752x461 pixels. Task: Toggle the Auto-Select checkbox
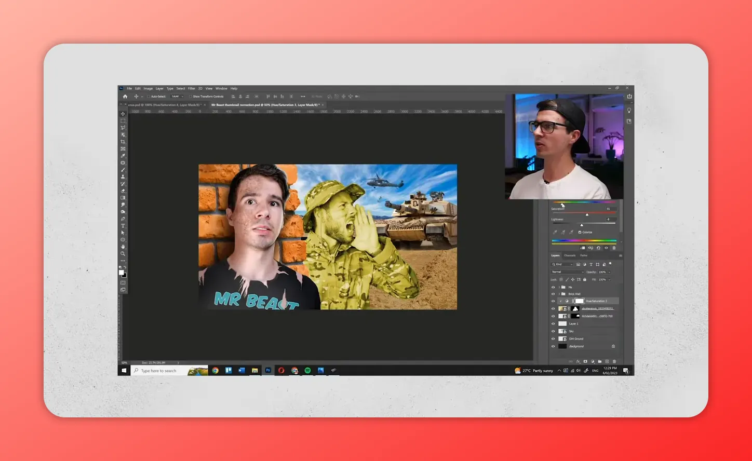(149, 97)
